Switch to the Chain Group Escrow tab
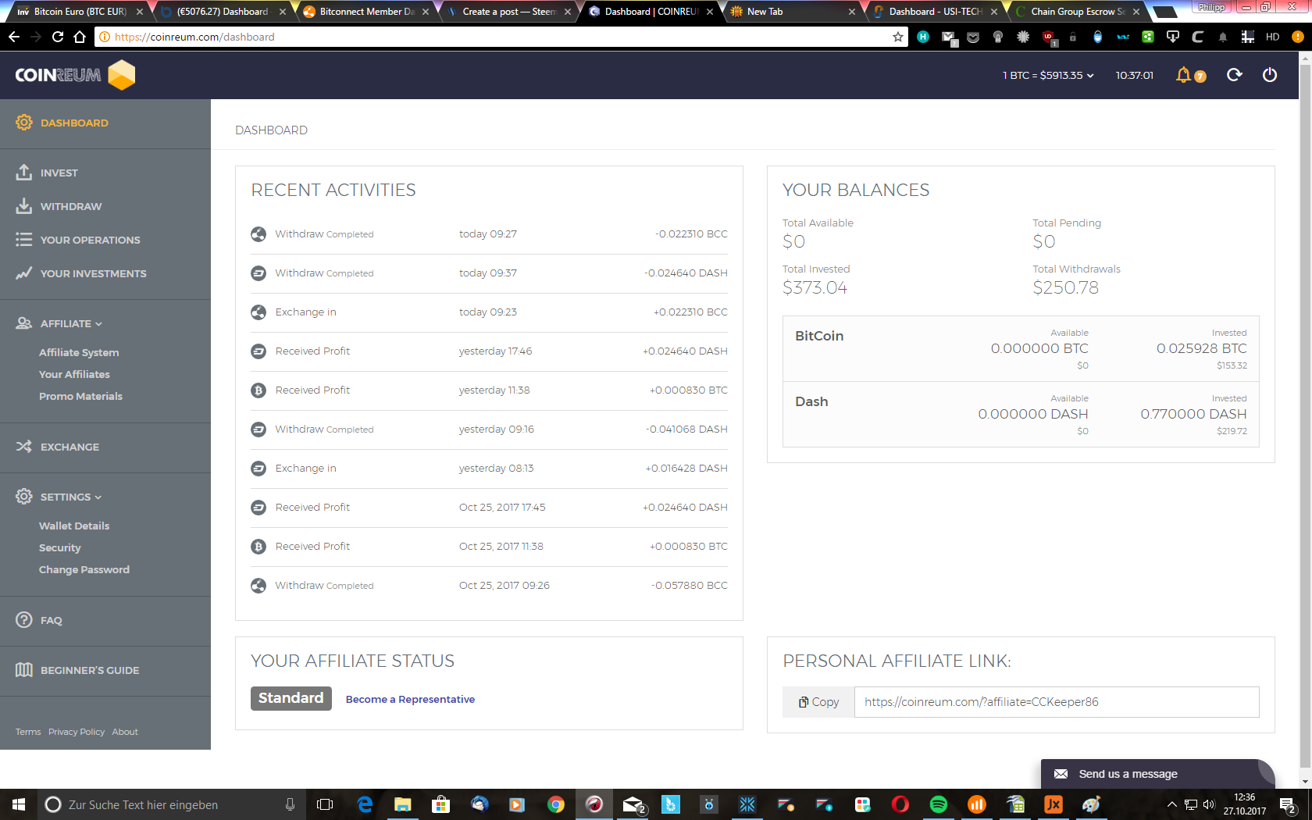Viewport: 1312px width, 820px height. point(1077,12)
